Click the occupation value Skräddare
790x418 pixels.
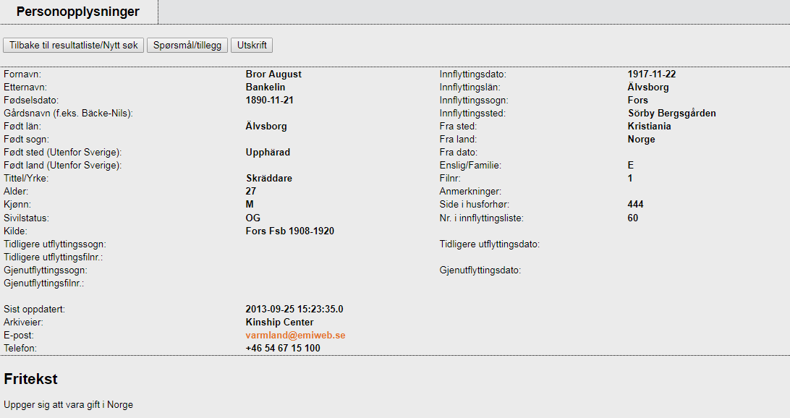pos(269,179)
